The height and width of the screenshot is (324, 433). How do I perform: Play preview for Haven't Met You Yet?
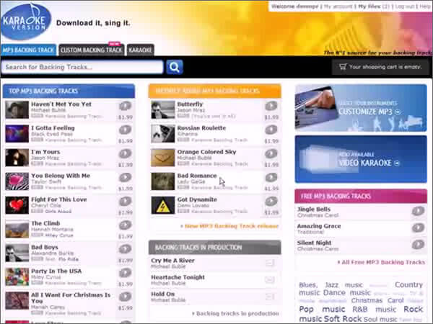(125, 105)
